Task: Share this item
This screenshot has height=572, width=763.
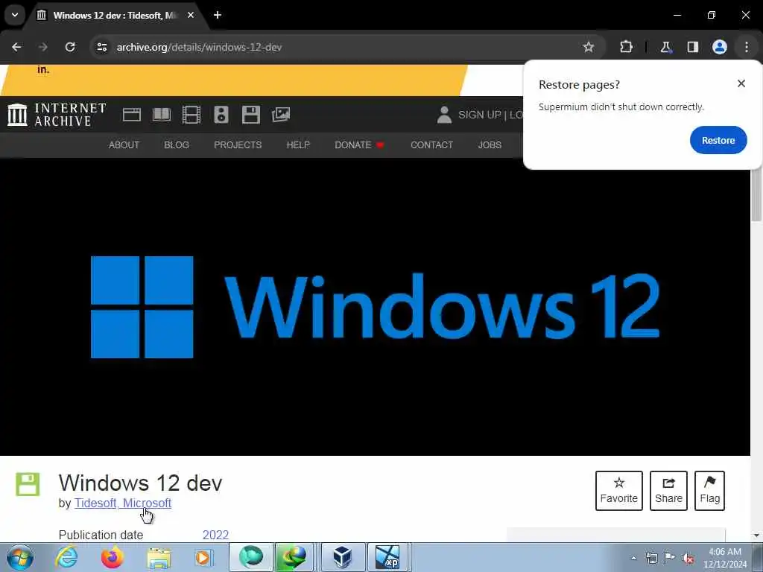Action: (x=668, y=490)
